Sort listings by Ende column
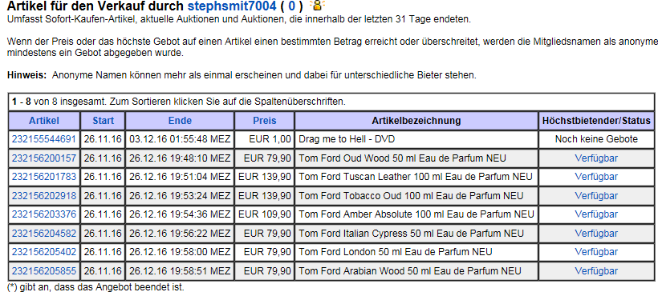The image size is (658, 292). tap(180, 121)
